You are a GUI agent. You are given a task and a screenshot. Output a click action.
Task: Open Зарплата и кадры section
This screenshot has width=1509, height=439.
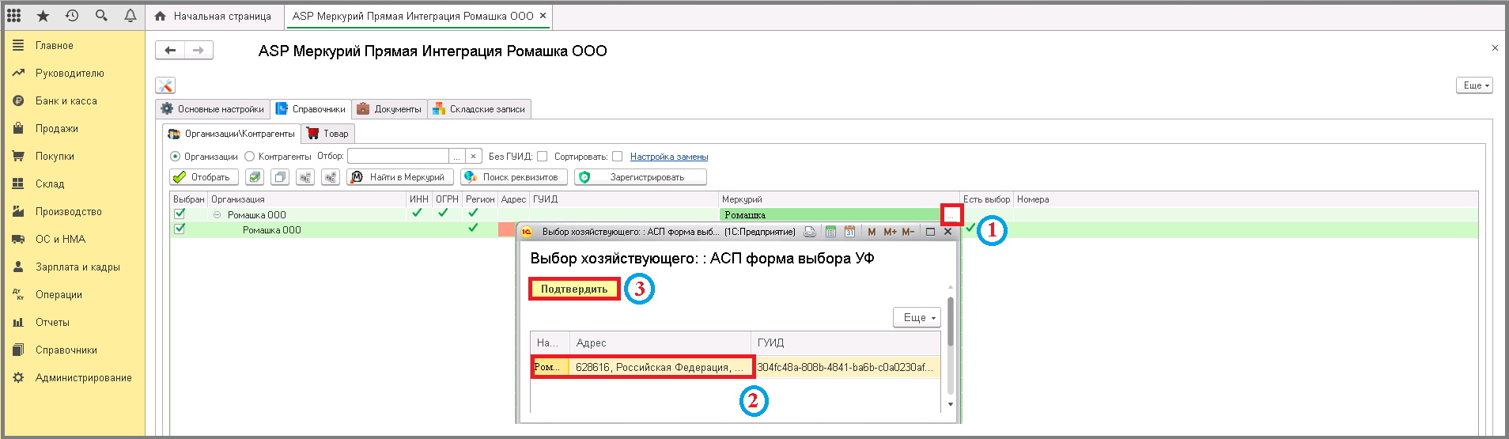pos(78,267)
